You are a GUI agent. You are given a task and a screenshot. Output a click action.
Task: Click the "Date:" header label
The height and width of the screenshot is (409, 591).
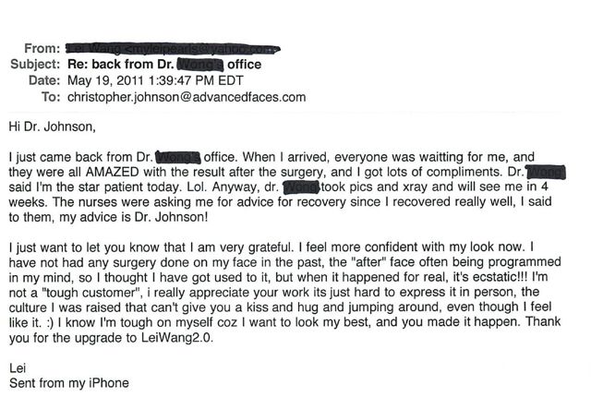tap(44, 80)
